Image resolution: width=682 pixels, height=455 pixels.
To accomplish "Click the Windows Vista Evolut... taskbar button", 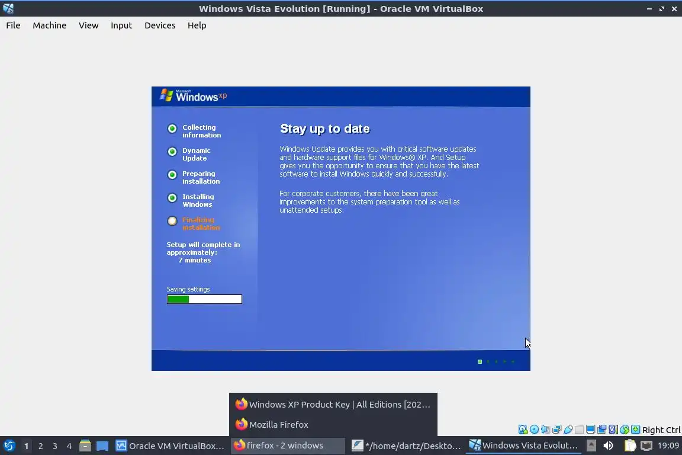I will pyautogui.click(x=523, y=446).
